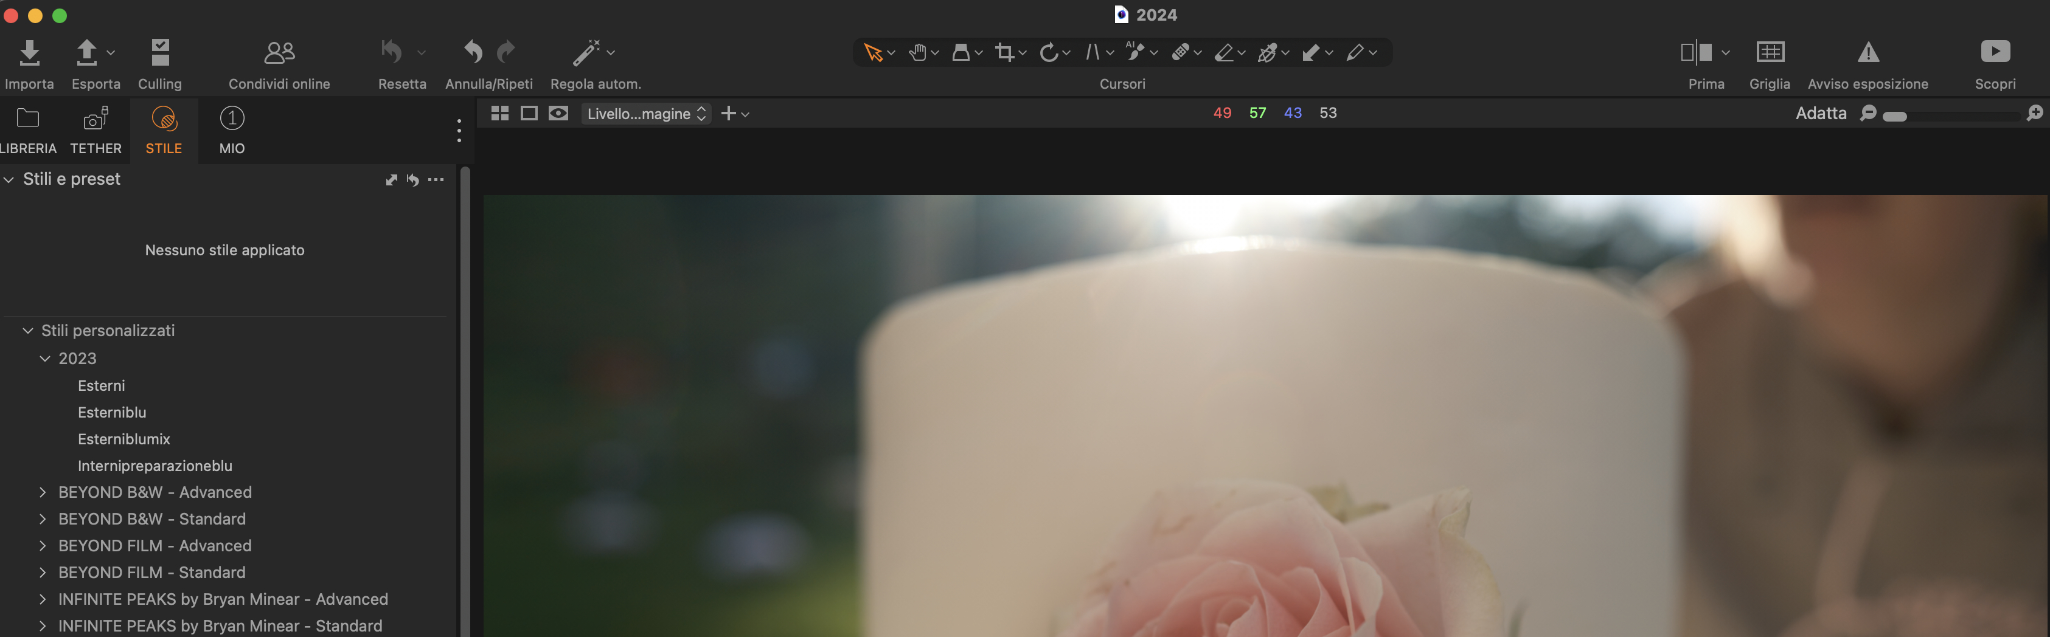Toggle Avviso esposizione warning
Image resolution: width=2050 pixels, height=637 pixels.
(x=1868, y=52)
